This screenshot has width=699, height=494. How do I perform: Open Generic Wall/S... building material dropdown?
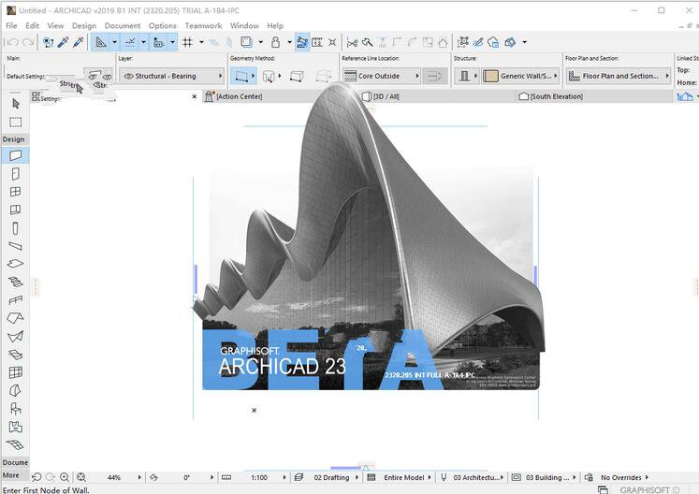coord(520,76)
